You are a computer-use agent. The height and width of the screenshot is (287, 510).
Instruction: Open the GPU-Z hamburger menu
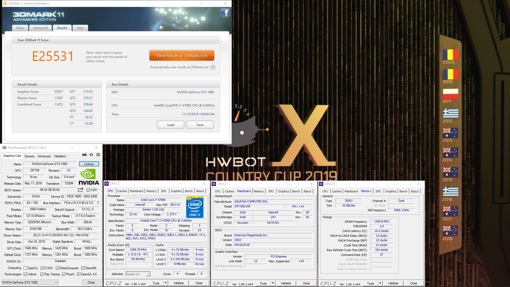click(98, 155)
